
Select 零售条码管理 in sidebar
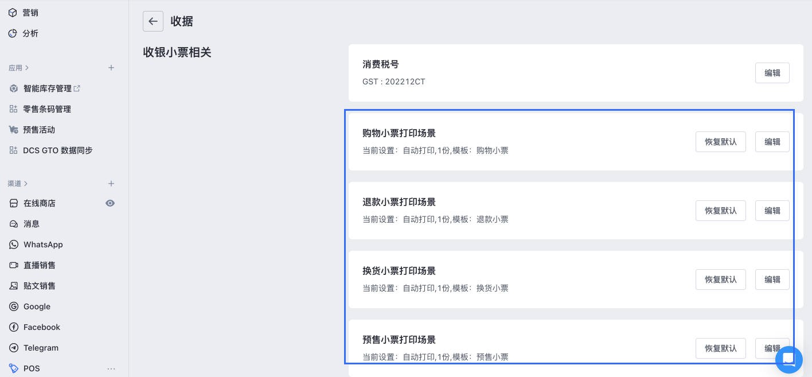pos(47,109)
